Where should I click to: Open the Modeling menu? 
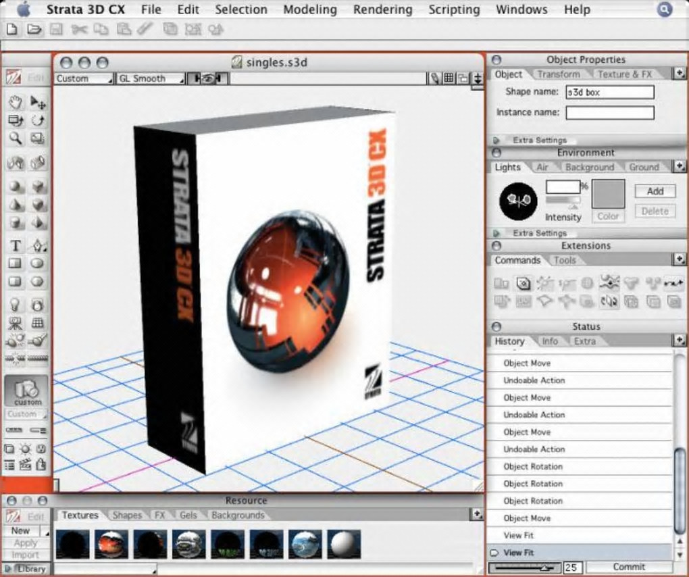pos(310,9)
